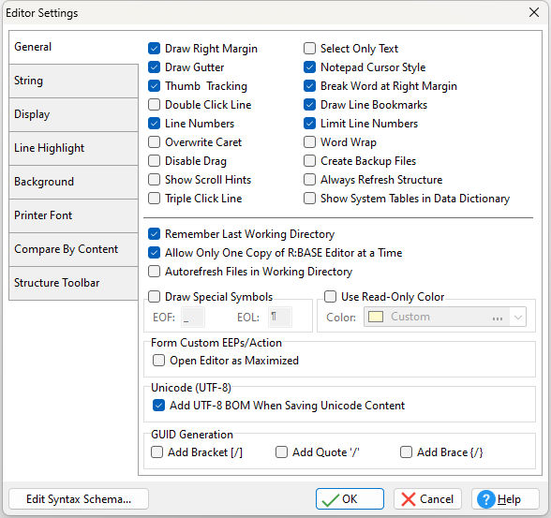
Task: Uncheck Draw Right Margin
Action: tap(154, 49)
